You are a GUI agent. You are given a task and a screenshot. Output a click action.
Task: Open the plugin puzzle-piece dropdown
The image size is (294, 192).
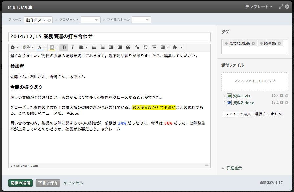coord(178,47)
